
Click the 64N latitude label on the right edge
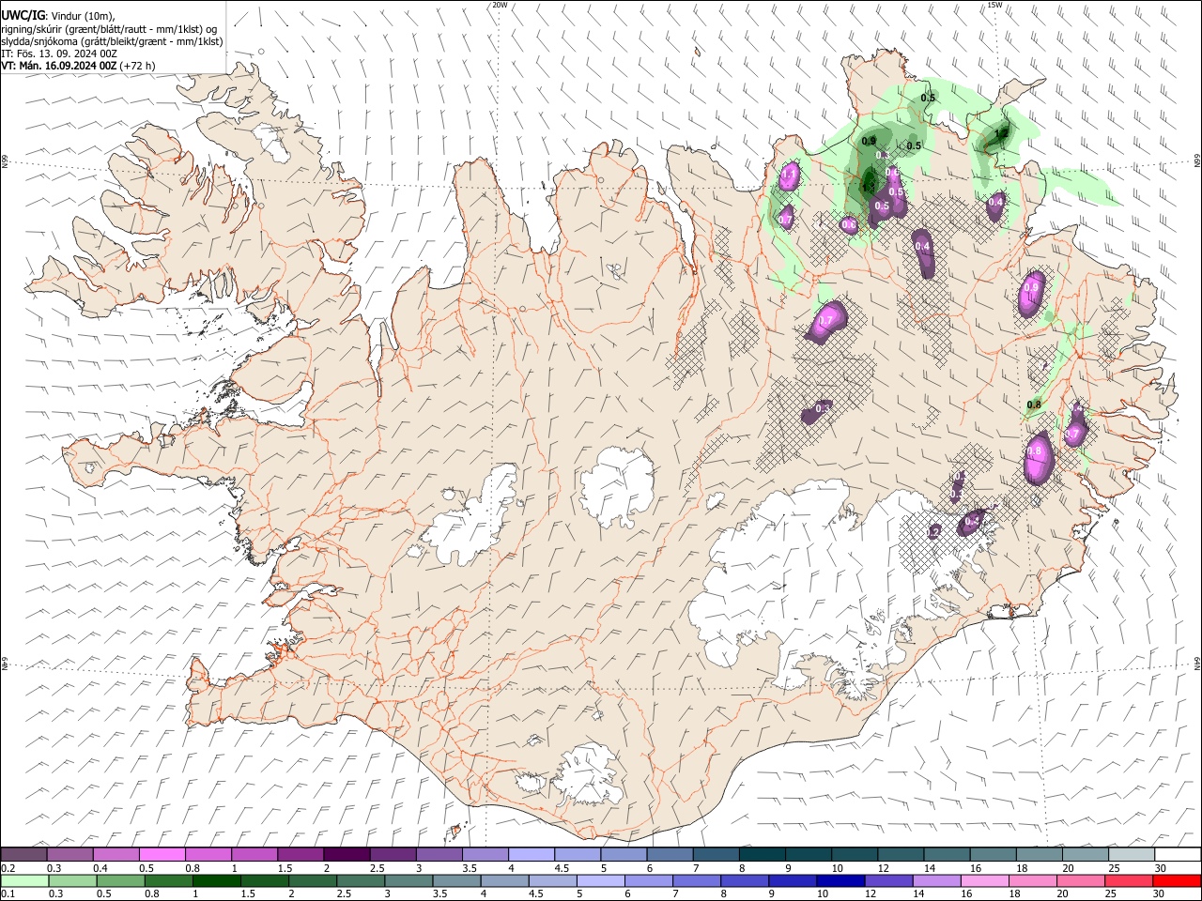point(1197,663)
